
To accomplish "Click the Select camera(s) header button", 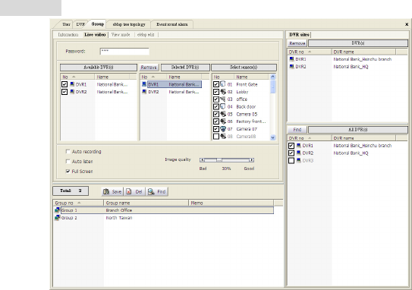I will click(x=244, y=68).
